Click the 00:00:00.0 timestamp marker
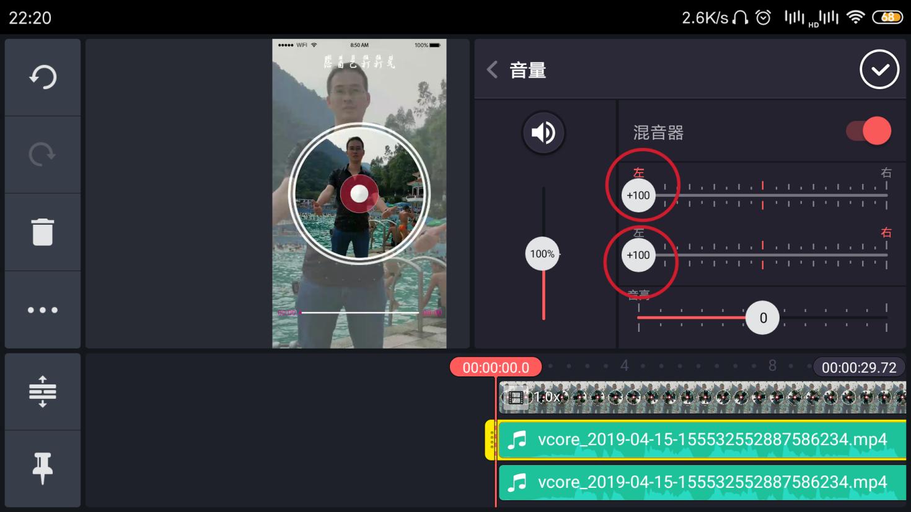 pos(496,367)
